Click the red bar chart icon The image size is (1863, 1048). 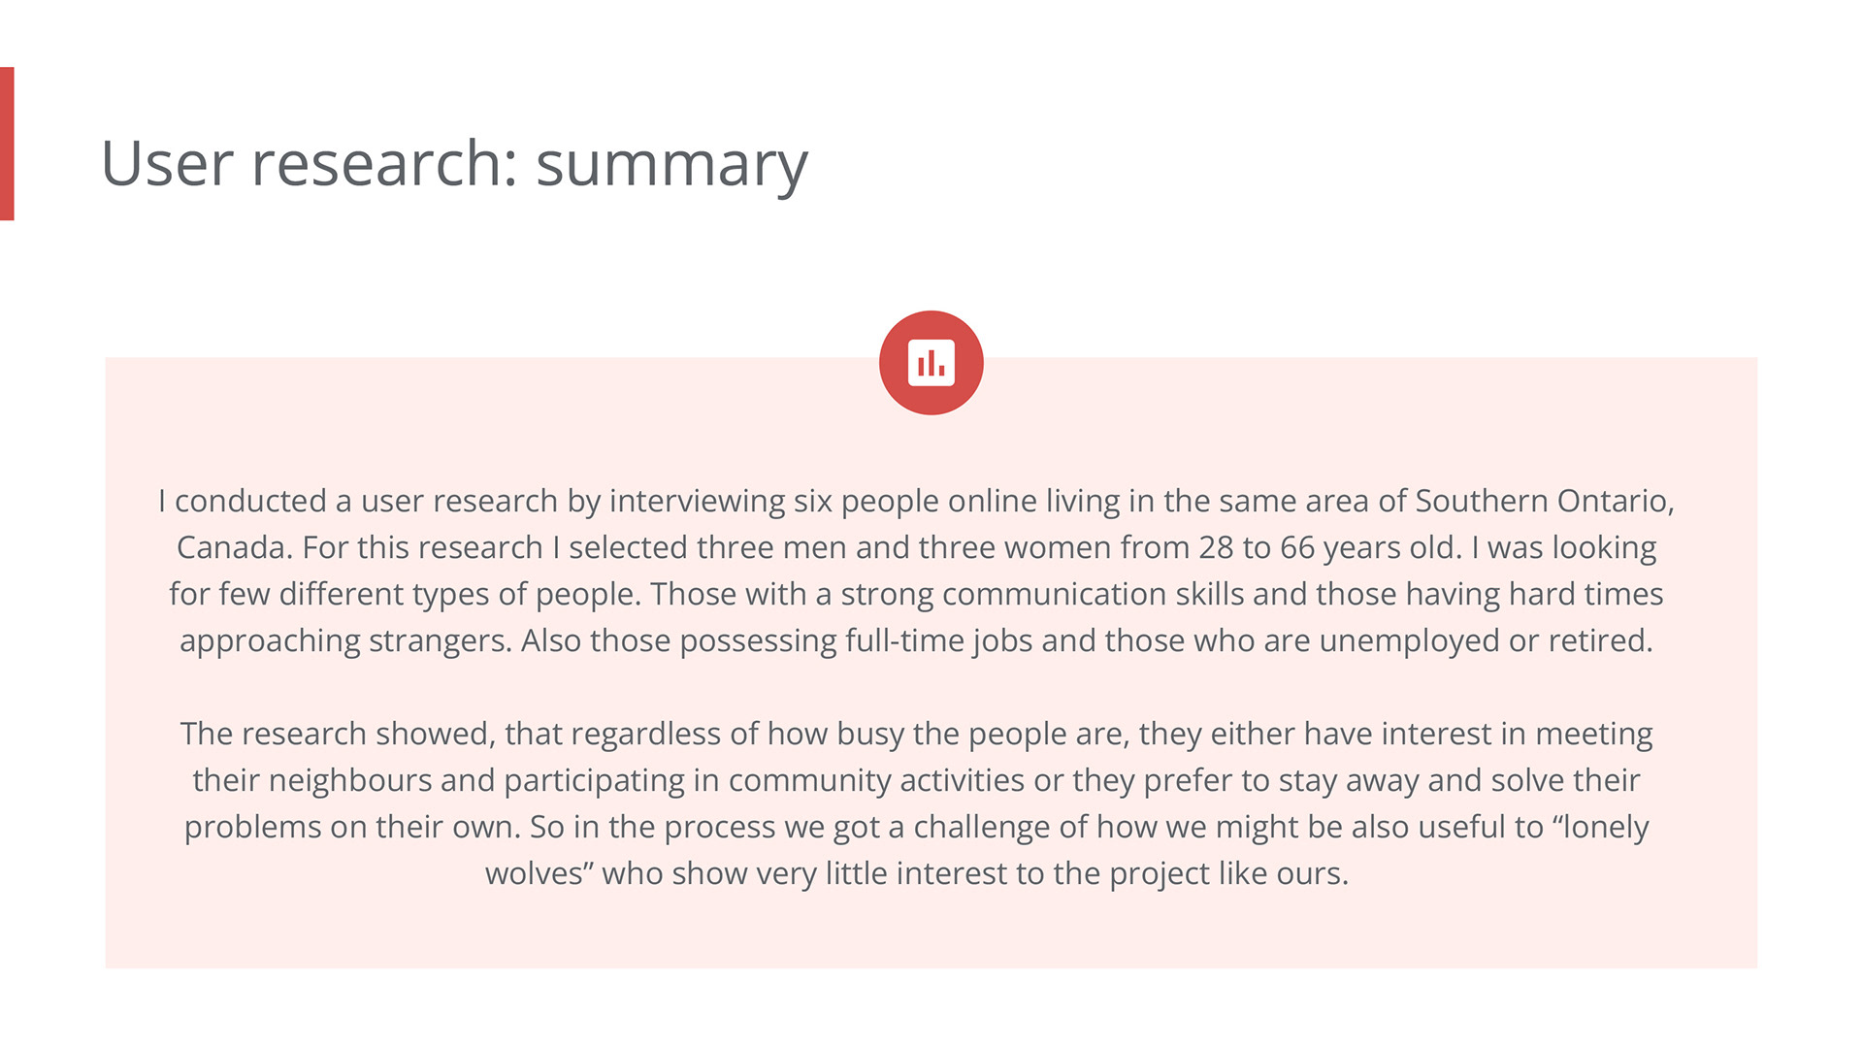tap(931, 363)
